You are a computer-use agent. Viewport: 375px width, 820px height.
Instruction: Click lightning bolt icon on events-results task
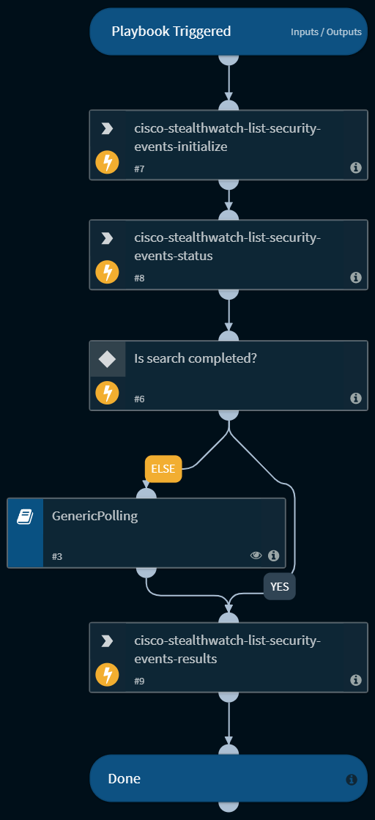pyautogui.click(x=107, y=675)
